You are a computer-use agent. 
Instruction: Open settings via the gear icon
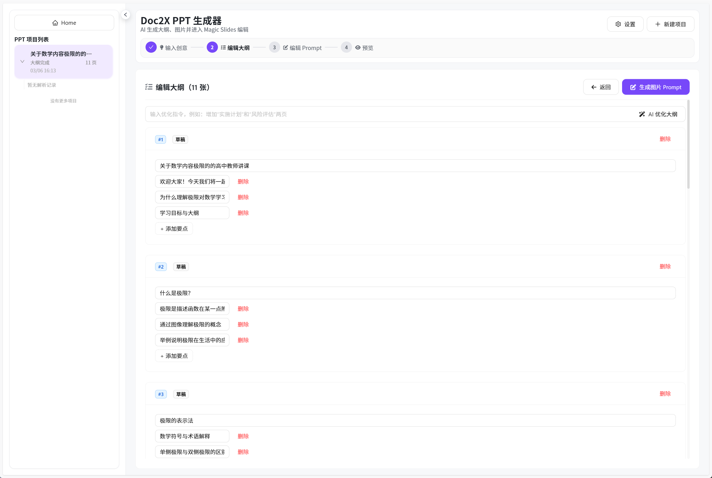click(x=618, y=24)
